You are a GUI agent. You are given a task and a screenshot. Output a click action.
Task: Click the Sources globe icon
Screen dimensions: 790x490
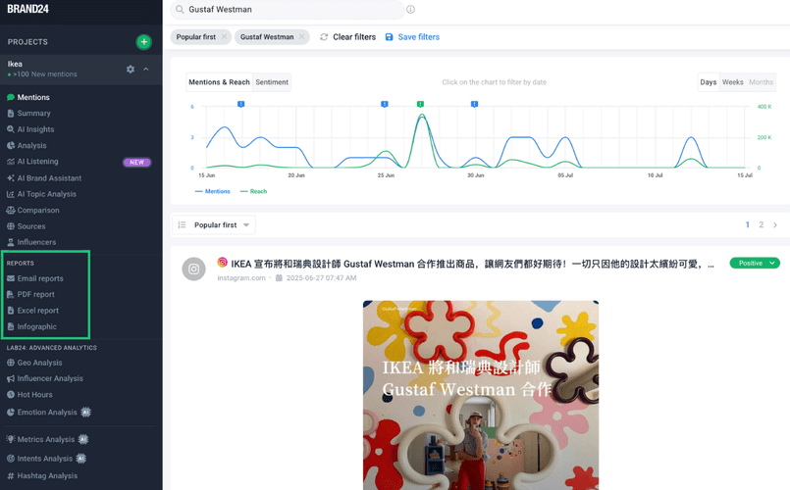pos(11,226)
